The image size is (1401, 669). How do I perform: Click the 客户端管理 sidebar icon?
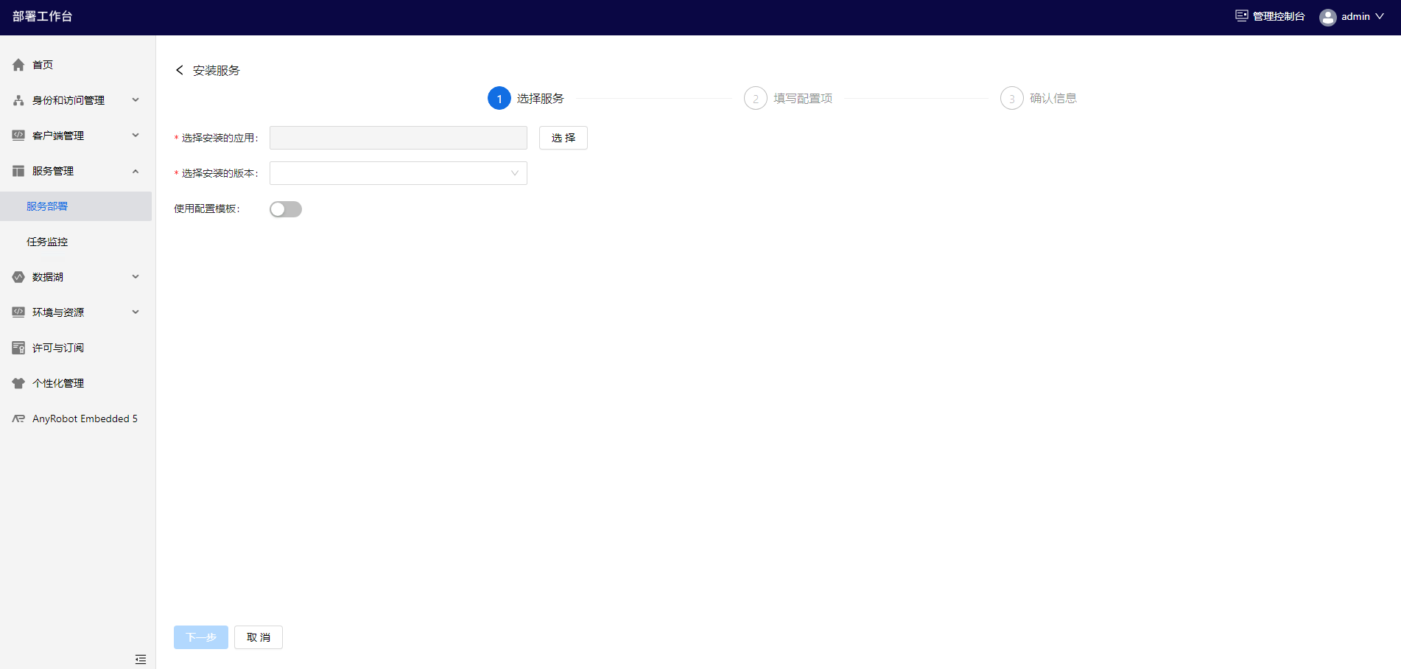(18, 136)
